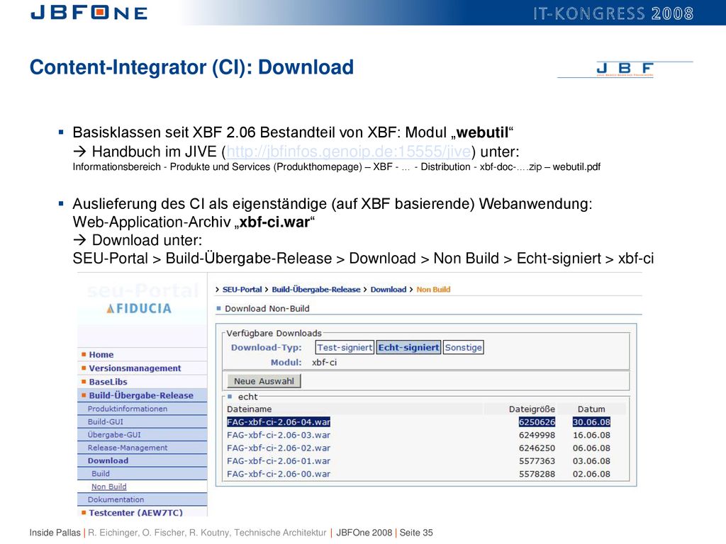Click the JBFOne logo in header
Screen dimensions: 726x544
pos(89,13)
